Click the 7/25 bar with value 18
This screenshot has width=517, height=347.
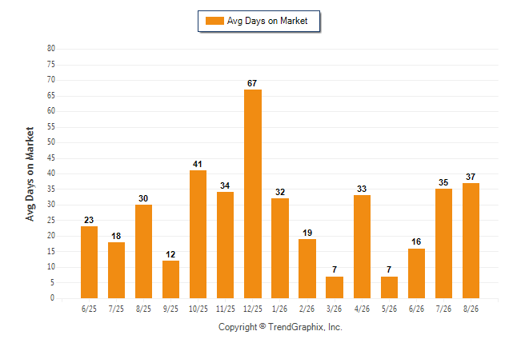click(x=116, y=270)
